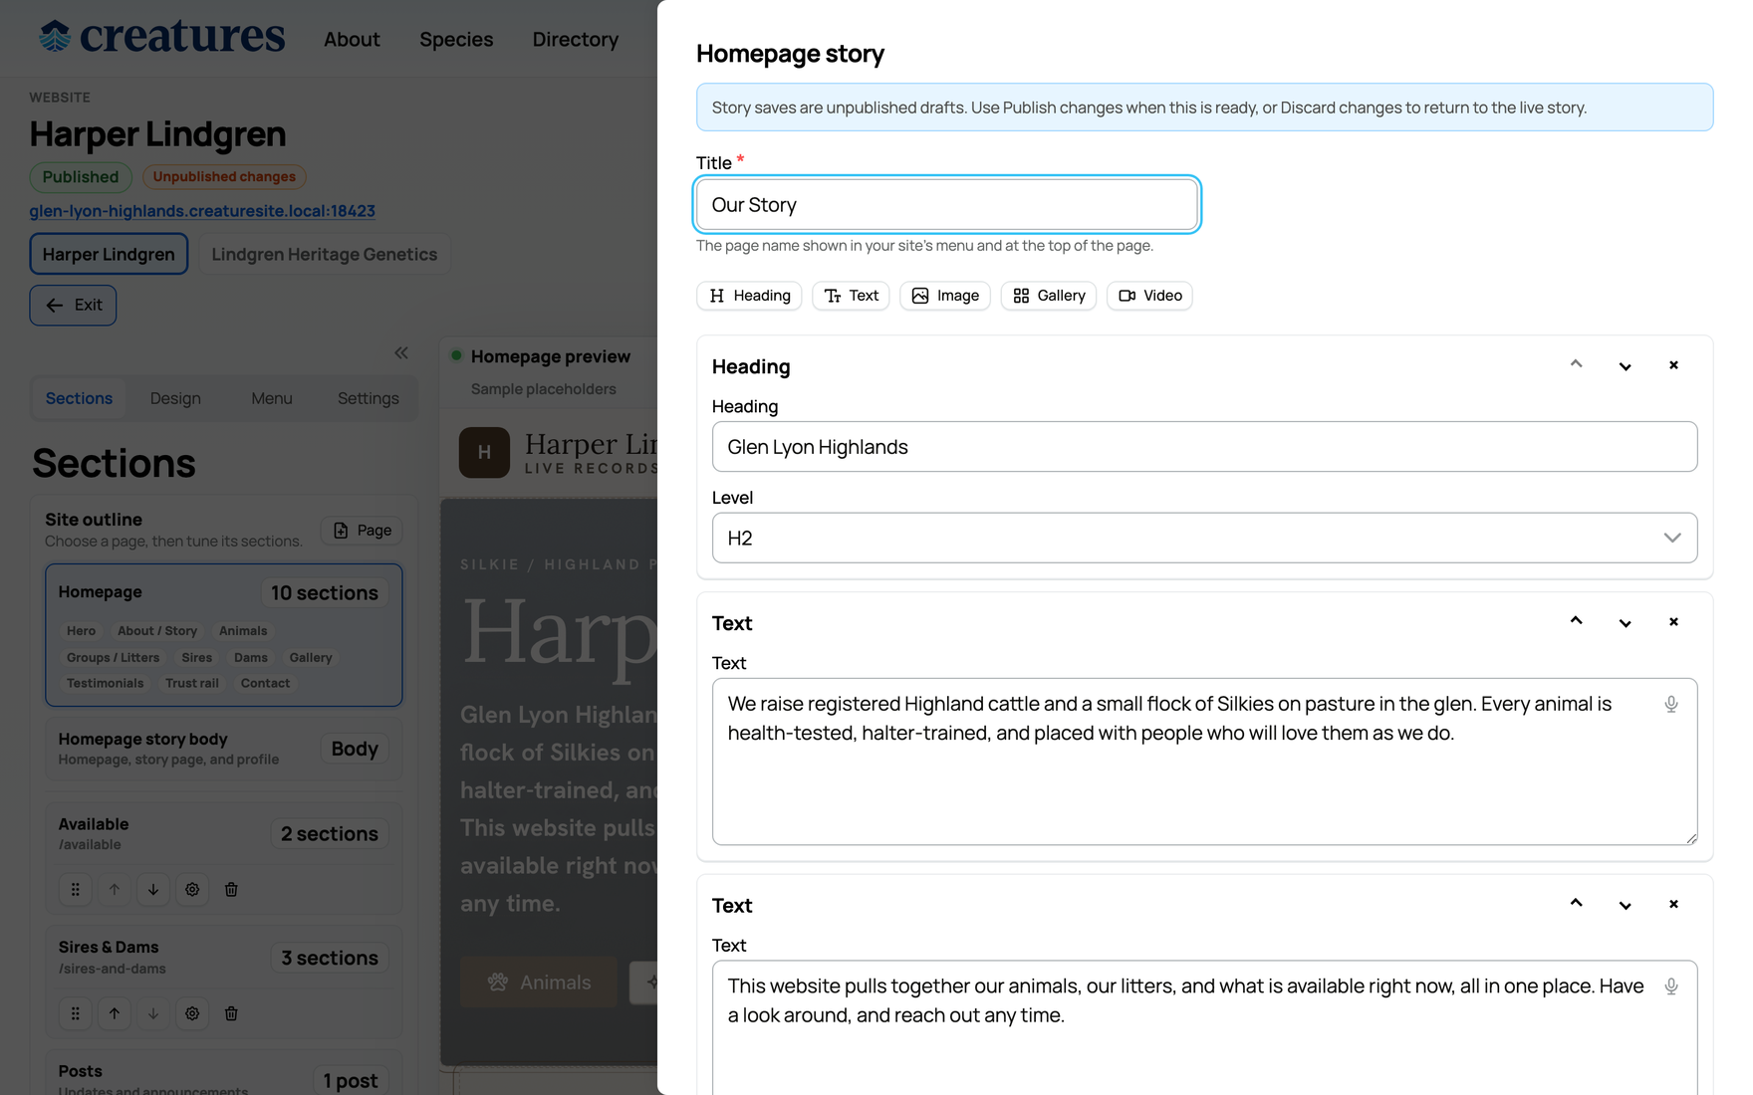Open the Level H2 dropdown
The width and height of the screenshot is (1753, 1095).
1204,538
